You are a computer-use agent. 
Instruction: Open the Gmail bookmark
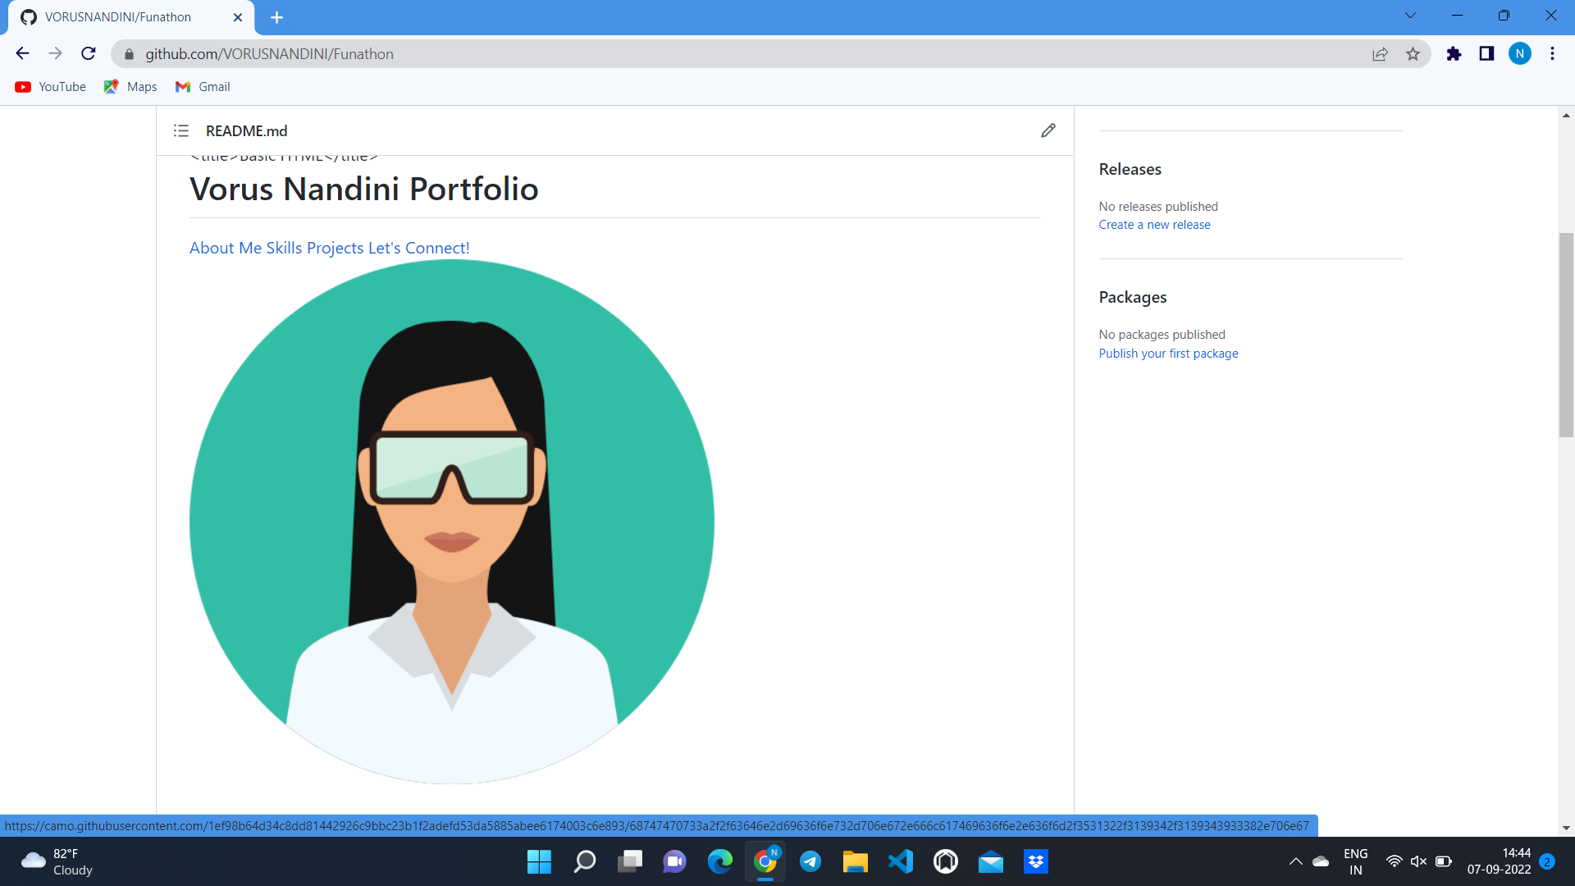(203, 87)
